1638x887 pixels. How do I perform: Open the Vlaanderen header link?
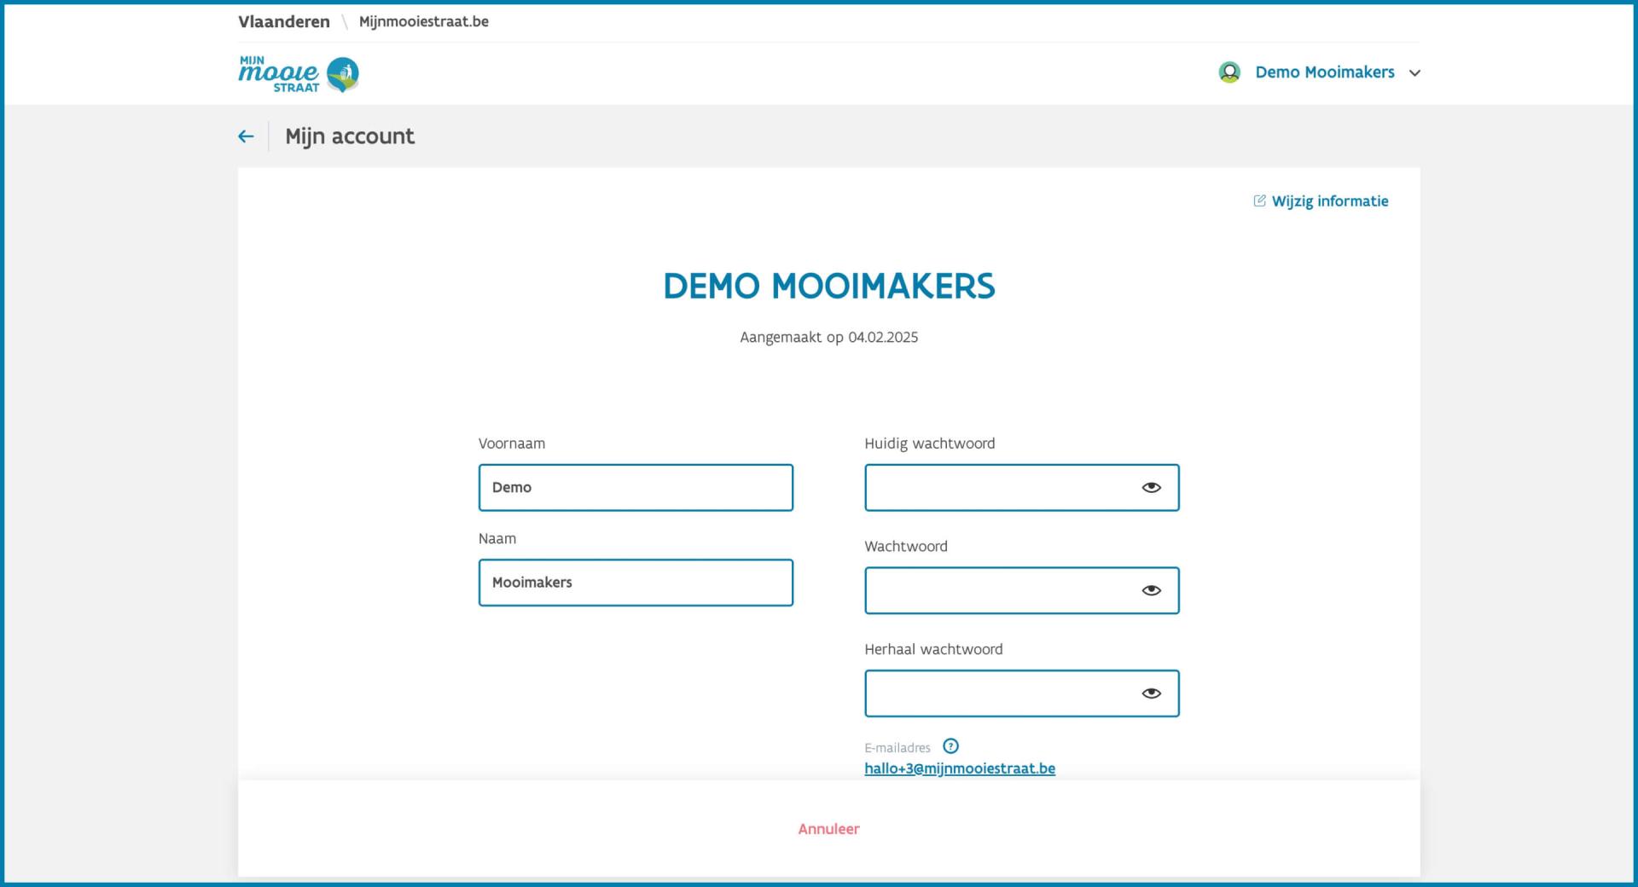point(284,22)
